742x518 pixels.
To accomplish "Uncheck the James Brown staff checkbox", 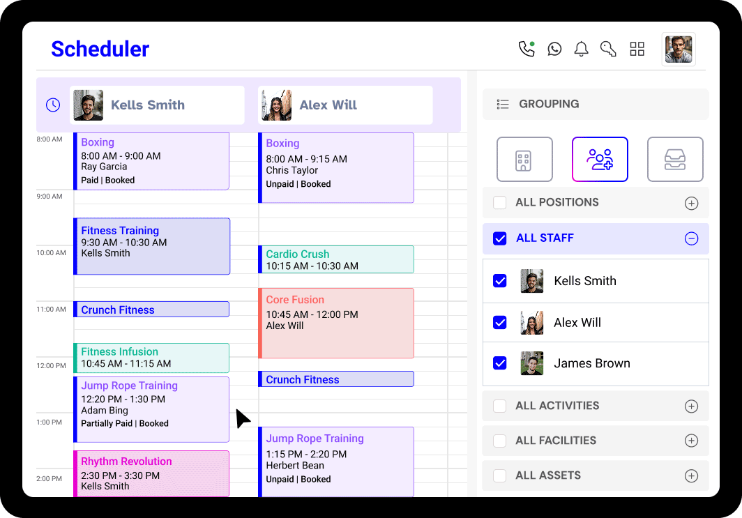I will (x=500, y=363).
